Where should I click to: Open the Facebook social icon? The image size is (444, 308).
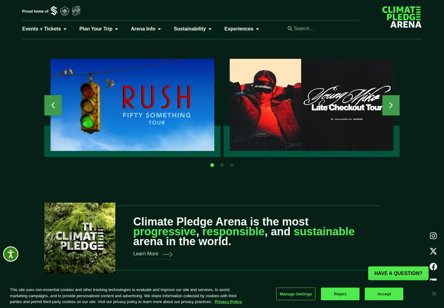[433, 266]
